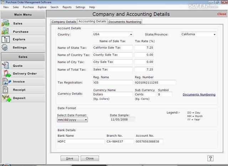Viewport: 228px width, 166px height.
Task: Click the Receipt label in sidebar
Action: coord(19,90)
